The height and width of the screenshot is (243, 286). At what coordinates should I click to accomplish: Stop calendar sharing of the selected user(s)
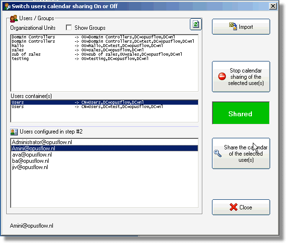coord(241,76)
